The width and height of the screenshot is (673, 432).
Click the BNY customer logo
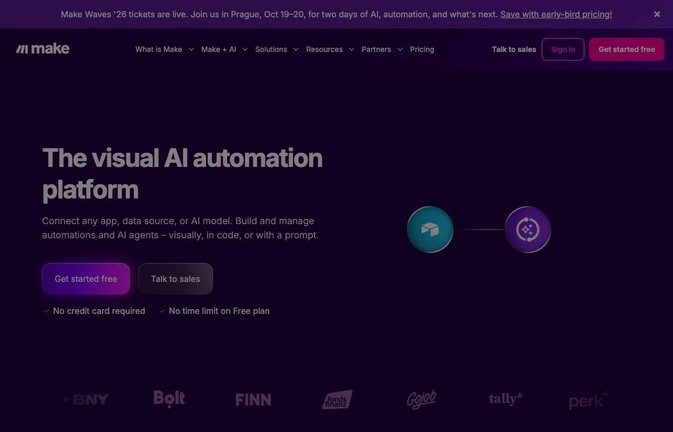point(85,399)
